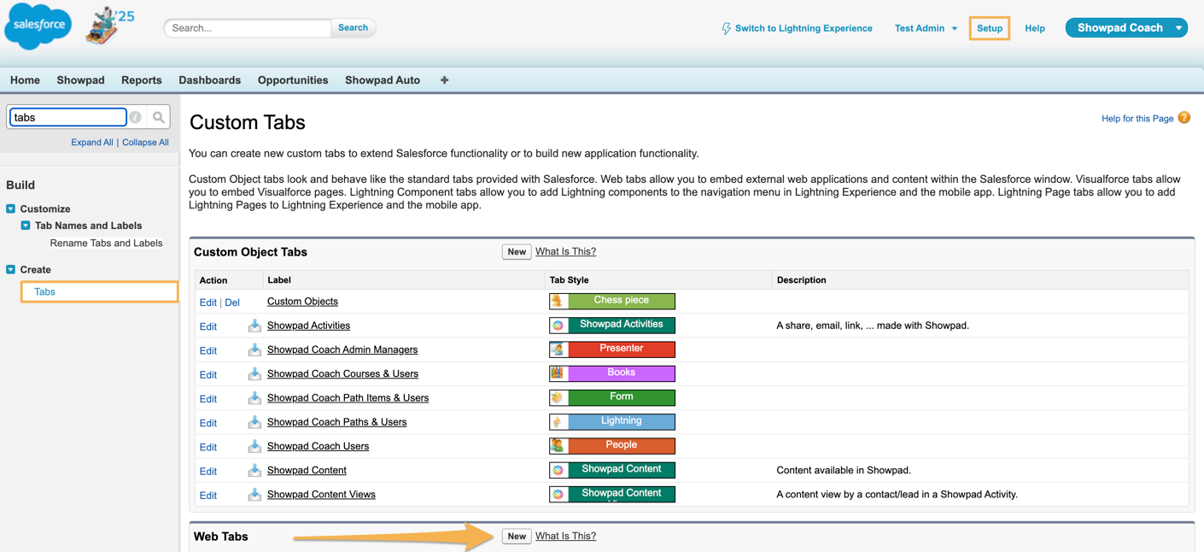
Task: Edit the Showpad Activities tab
Action: 207,326
